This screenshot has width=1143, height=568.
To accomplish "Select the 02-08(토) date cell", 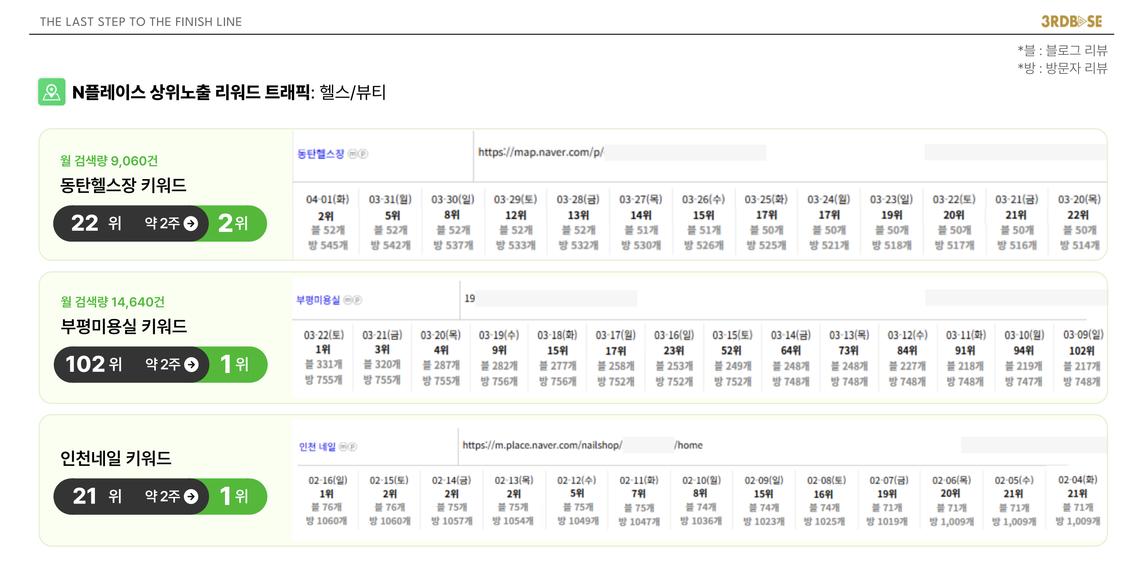I will coord(827,480).
